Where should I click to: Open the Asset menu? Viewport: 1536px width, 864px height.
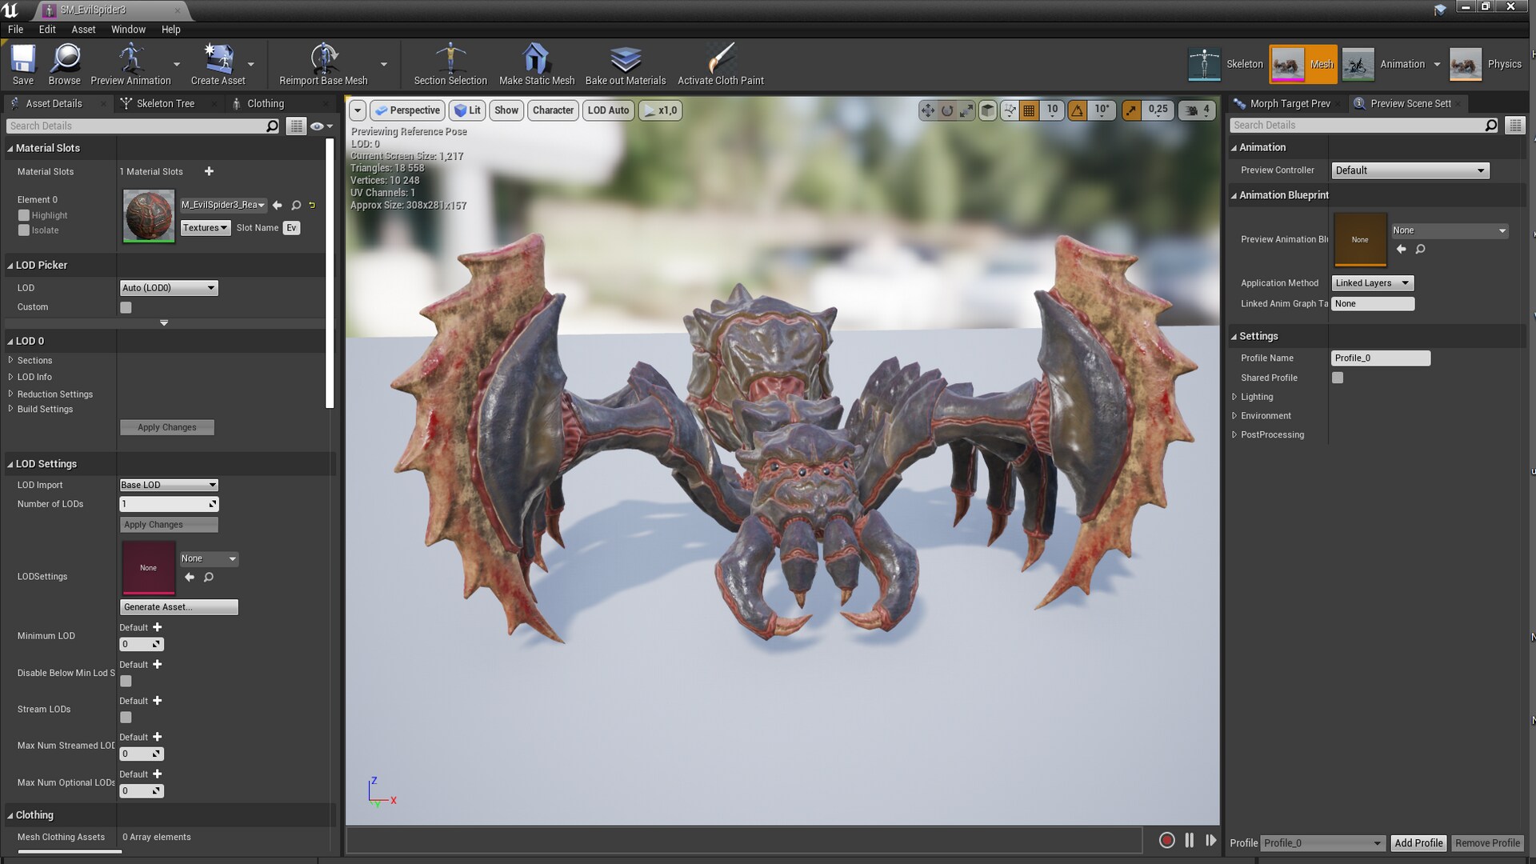(x=83, y=29)
